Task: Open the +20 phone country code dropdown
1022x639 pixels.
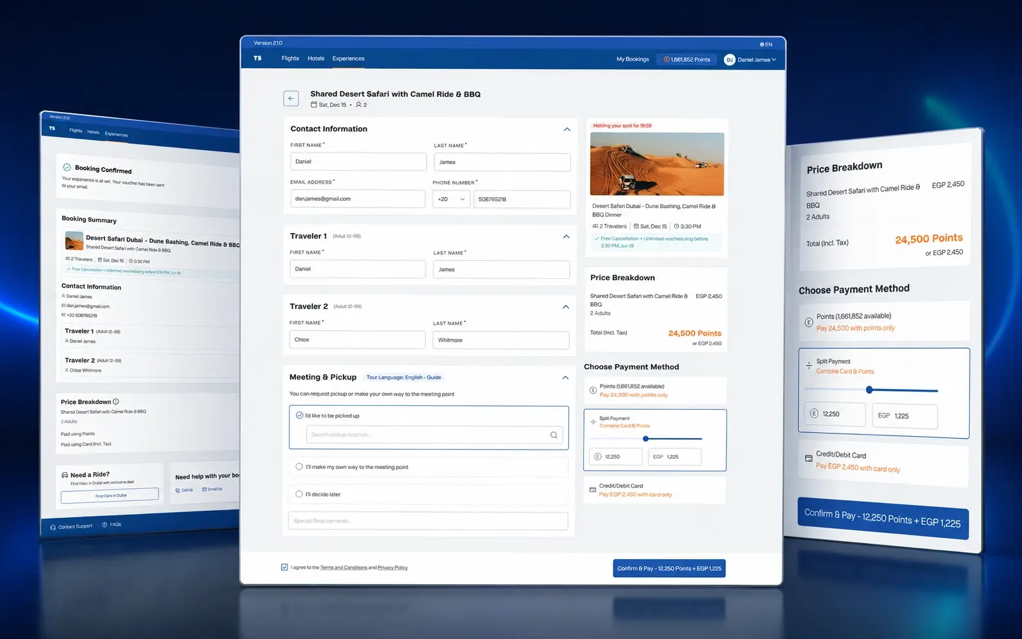Action: (451, 199)
